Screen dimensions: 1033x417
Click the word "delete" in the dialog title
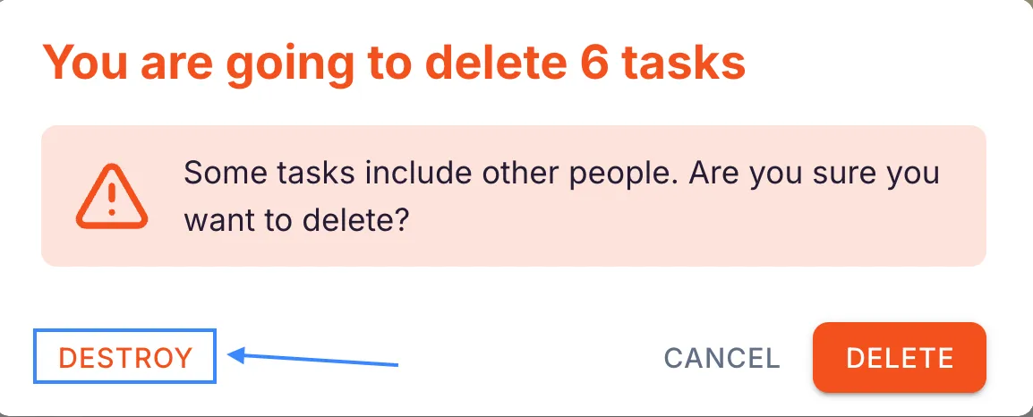click(x=483, y=63)
